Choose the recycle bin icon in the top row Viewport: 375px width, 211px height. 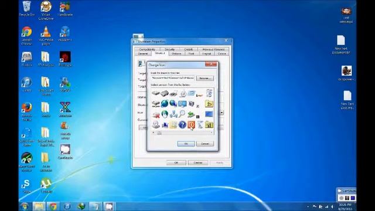209,93
